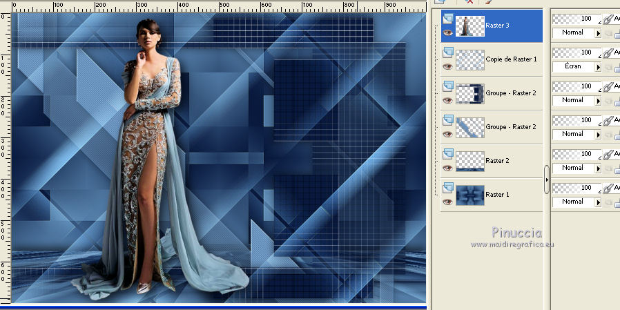Click the horizontal ruler above the canvas
The image size is (620, 310).
point(219,6)
